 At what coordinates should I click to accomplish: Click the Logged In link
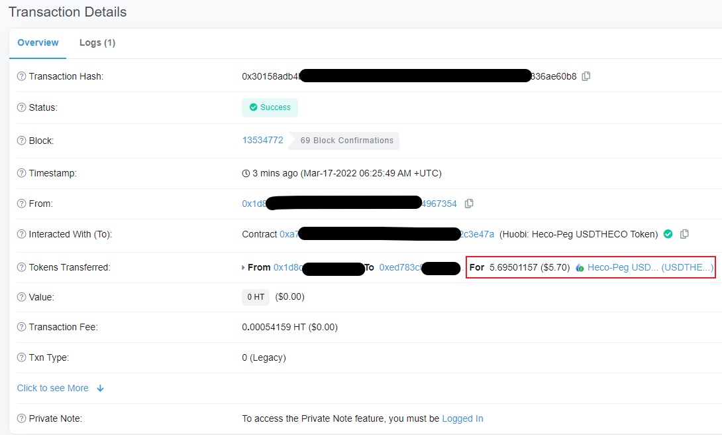tap(462, 418)
